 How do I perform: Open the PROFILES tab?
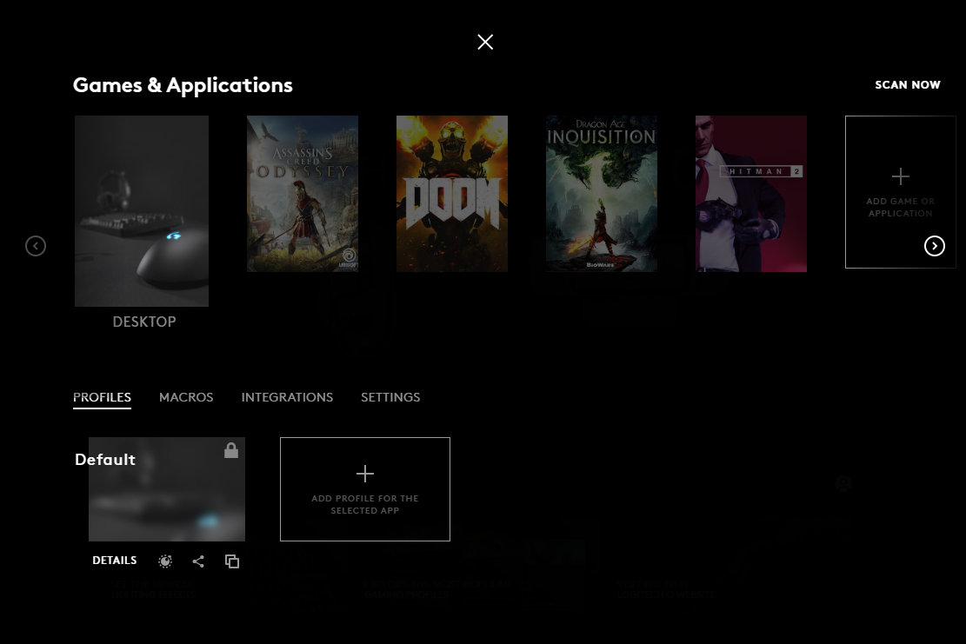(x=103, y=397)
